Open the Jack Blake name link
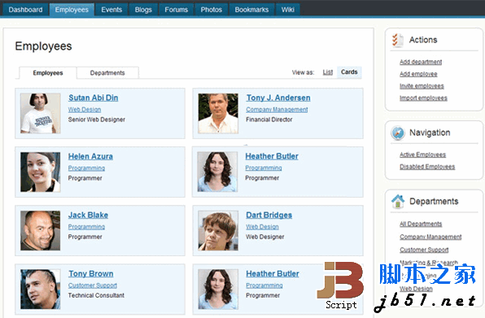 tap(88, 215)
